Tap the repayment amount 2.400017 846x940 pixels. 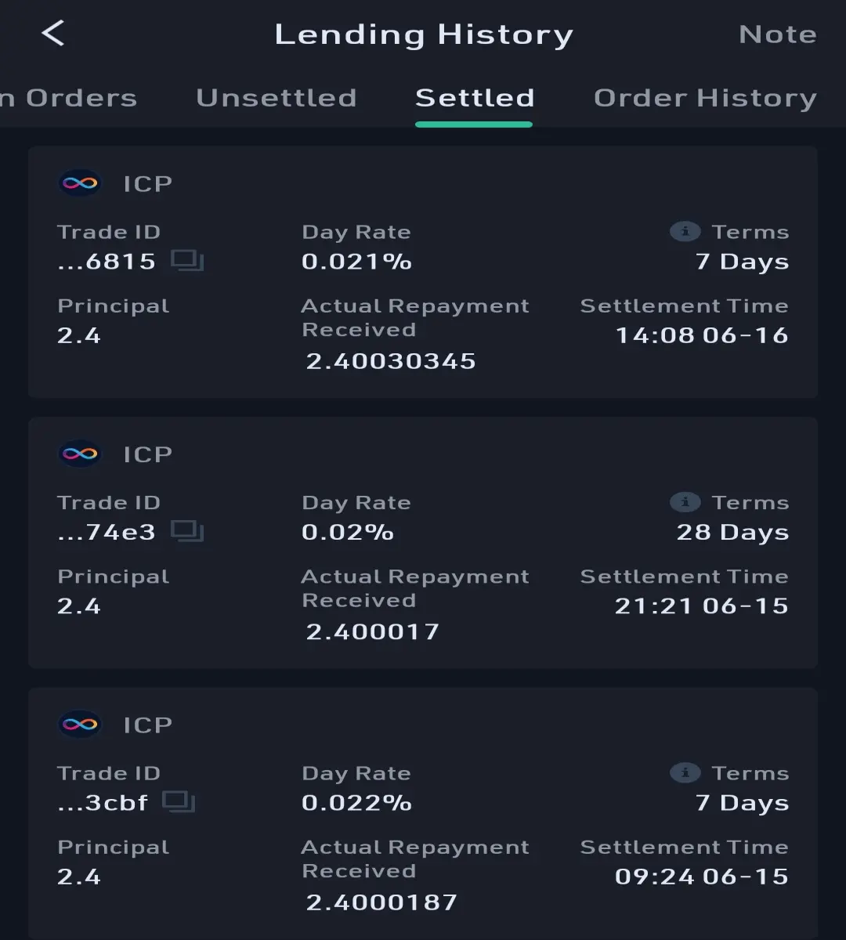[373, 631]
